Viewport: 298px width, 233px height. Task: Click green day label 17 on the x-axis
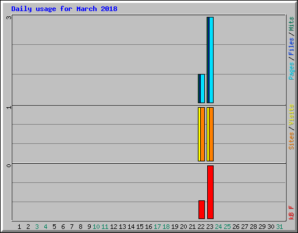pos(157,227)
